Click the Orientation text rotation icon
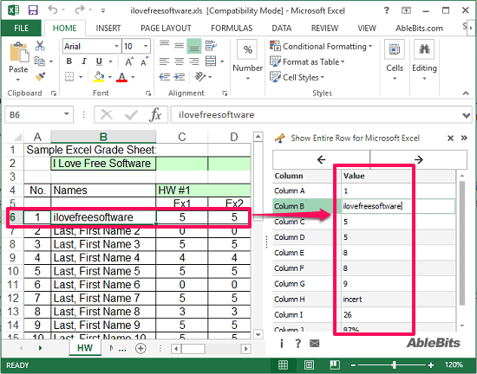Screen dimensions: 477x374 click(200, 76)
